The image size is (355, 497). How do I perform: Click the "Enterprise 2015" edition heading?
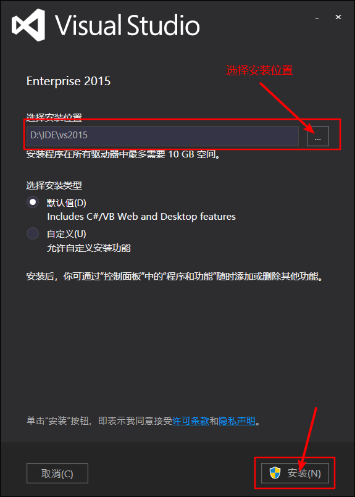click(69, 81)
